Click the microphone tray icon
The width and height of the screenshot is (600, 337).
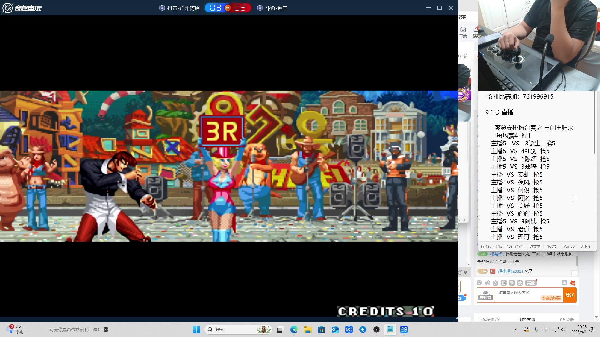(x=536, y=330)
